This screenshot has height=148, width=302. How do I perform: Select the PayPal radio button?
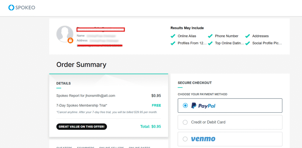tap(185, 106)
